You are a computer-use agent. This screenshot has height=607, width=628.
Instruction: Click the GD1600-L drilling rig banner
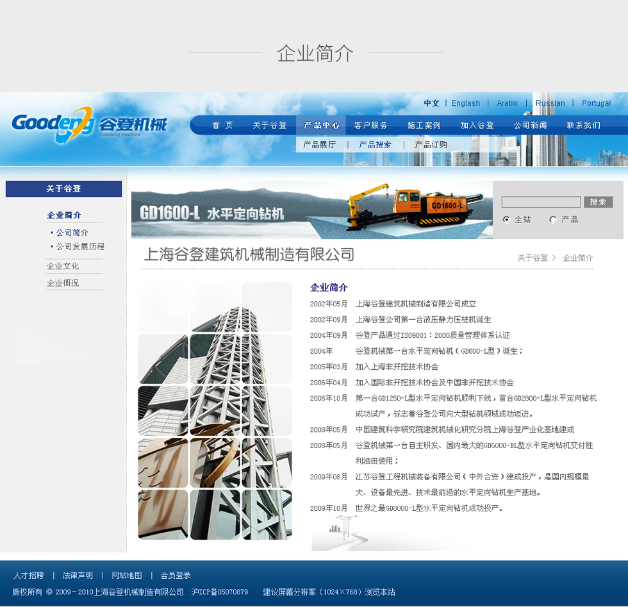point(311,210)
